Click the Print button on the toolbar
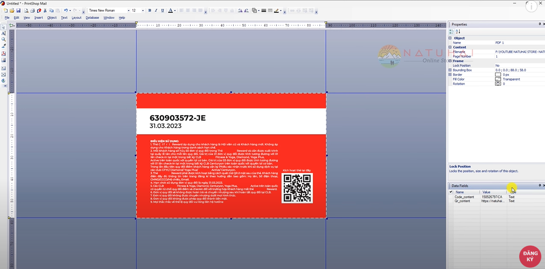This screenshot has height=269, width=545. [32, 10]
